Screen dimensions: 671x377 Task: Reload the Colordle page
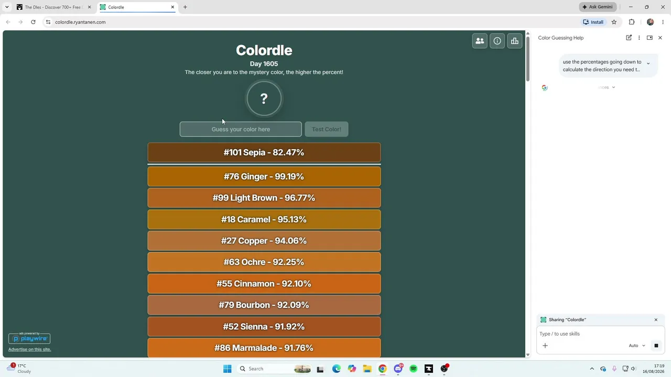[x=33, y=22]
